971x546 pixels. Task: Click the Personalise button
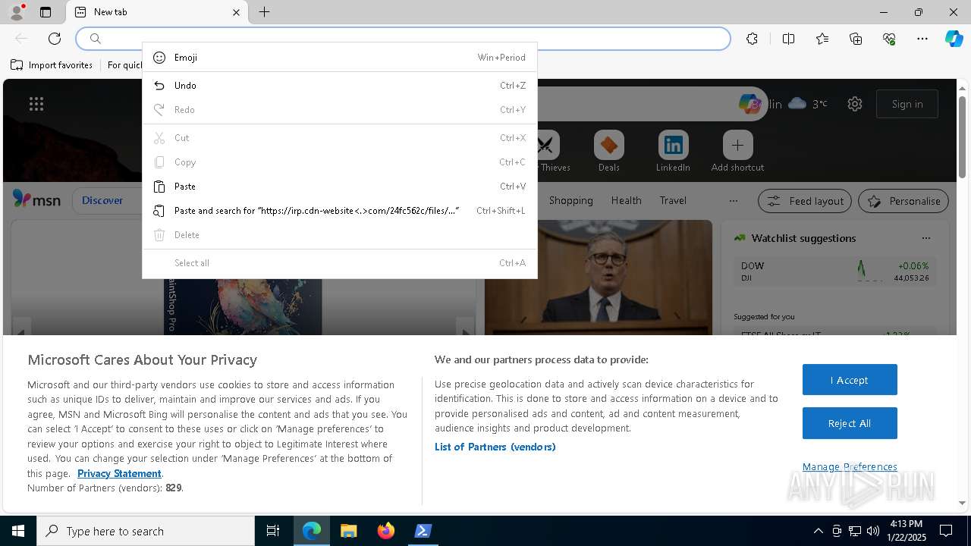(903, 201)
